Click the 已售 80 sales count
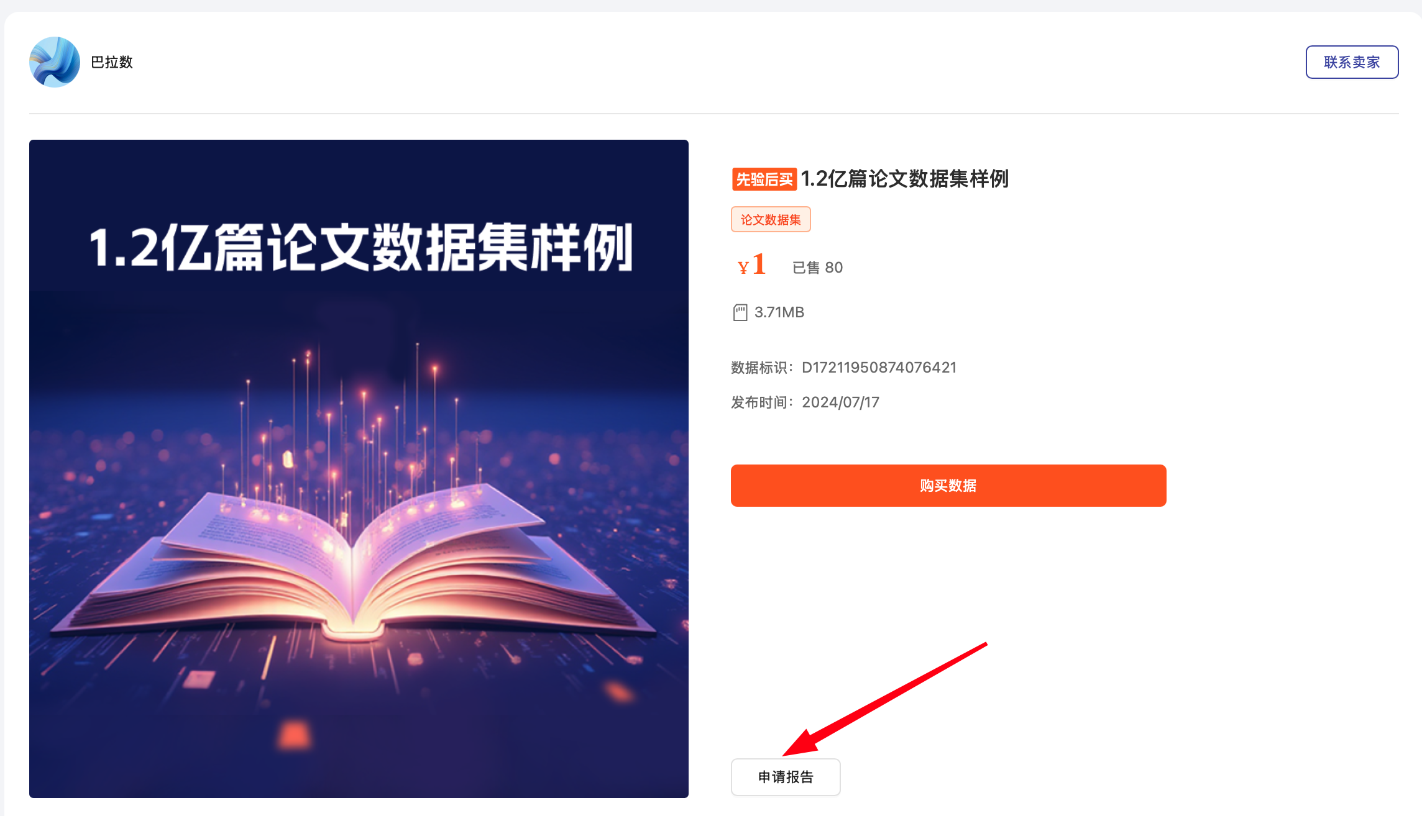This screenshot has height=816, width=1422. point(817,268)
